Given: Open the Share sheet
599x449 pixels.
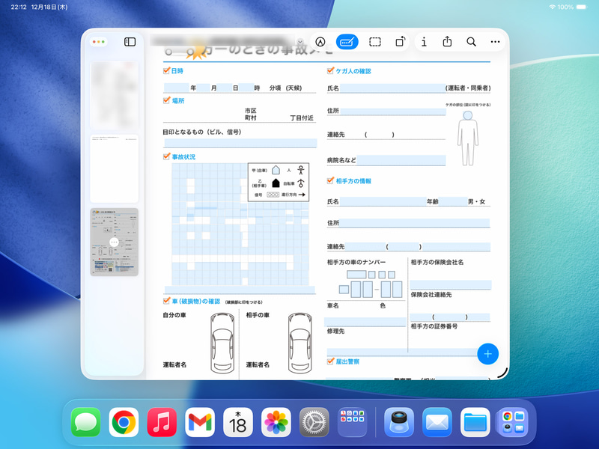Looking at the screenshot, I should point(449,43).
